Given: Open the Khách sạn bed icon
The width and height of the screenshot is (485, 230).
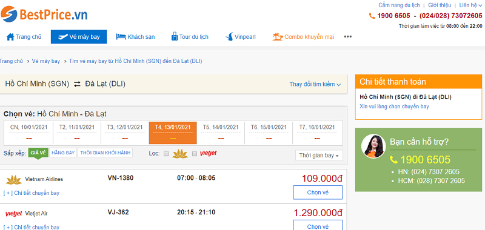Looking at the screenshot, I should click(x=121, y=37).
